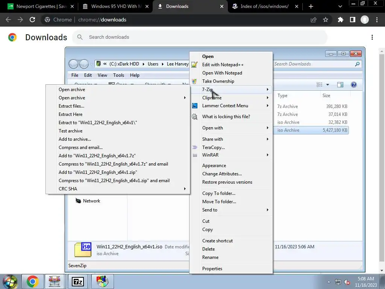Toggle Chrome side panel icon
The image size is (385, 289).
pos(353,20)
